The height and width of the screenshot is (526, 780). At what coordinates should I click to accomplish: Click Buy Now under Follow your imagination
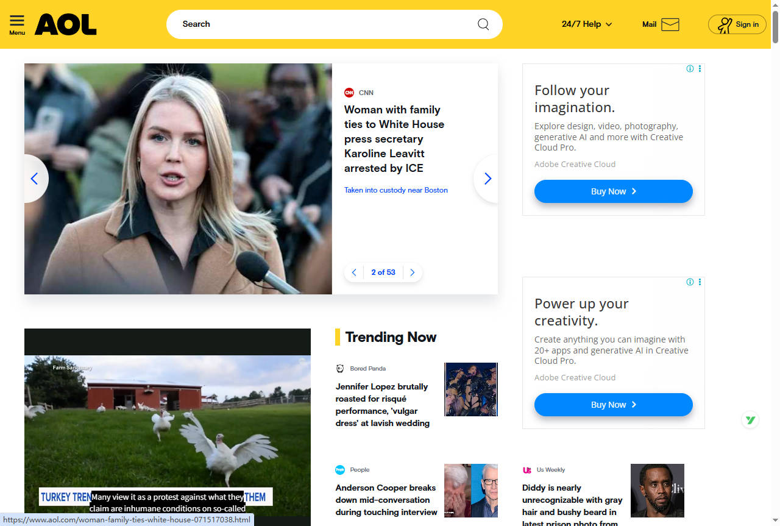point(613,191)
